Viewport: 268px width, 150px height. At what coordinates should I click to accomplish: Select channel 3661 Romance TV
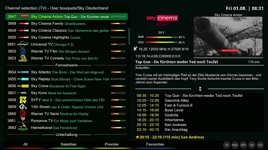click(67, 121)
